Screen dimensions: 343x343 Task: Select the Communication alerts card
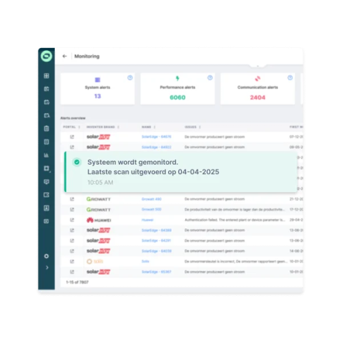click(258, 88)
